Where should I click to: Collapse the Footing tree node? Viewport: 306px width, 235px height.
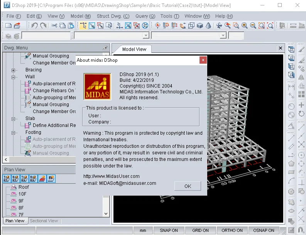[x=13, y=133]
